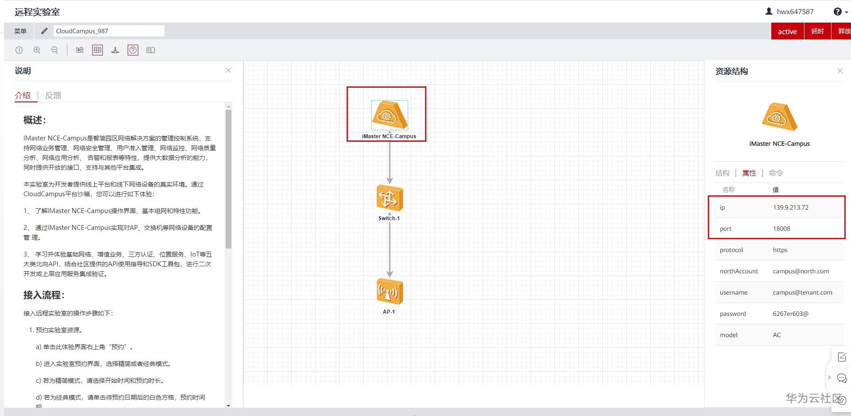Switch to the 介绍 tab
Screen dimensions: 851x416
coord(23,95)
